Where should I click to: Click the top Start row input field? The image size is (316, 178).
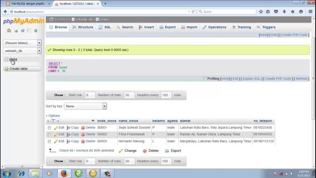(90, 95)
